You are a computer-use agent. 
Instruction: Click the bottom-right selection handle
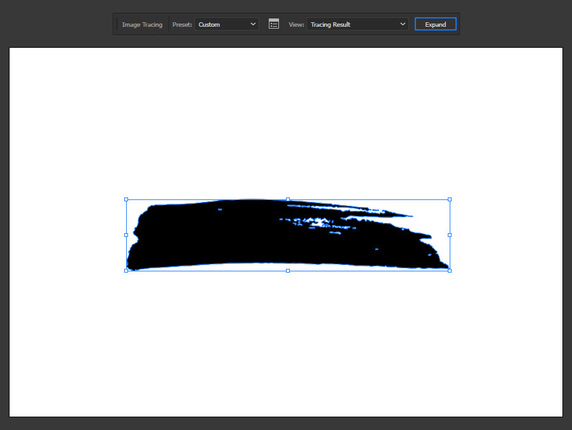[x=450, y=271]
